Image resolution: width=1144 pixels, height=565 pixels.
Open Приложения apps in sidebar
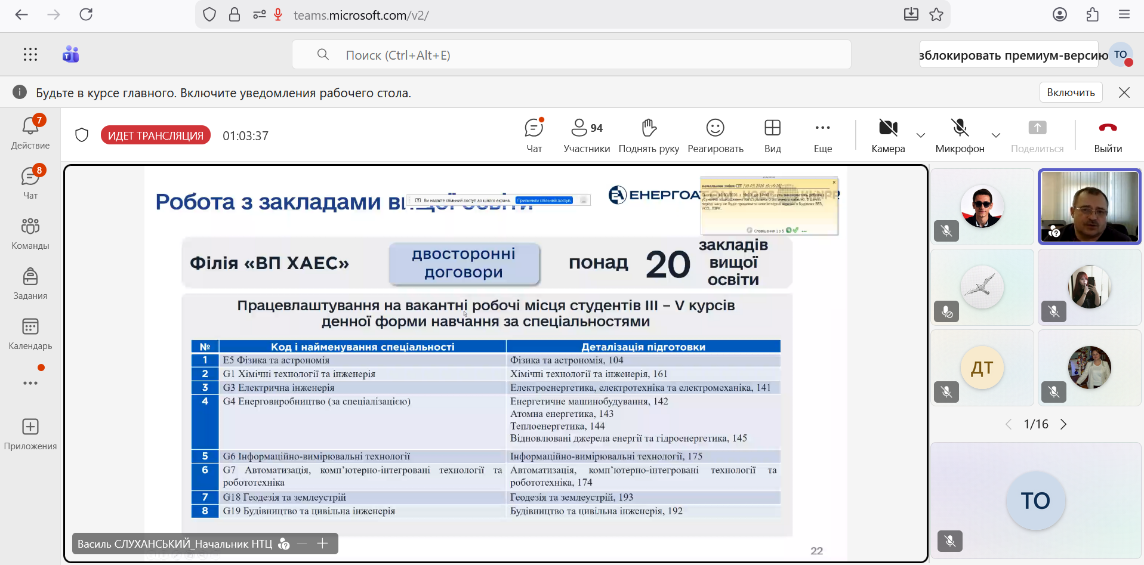point(30,434)
